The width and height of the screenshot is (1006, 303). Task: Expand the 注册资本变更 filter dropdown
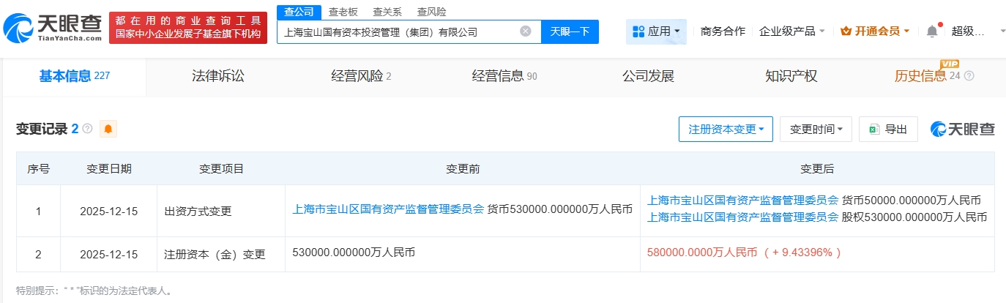pyautogui.click(x=726, y=130)
